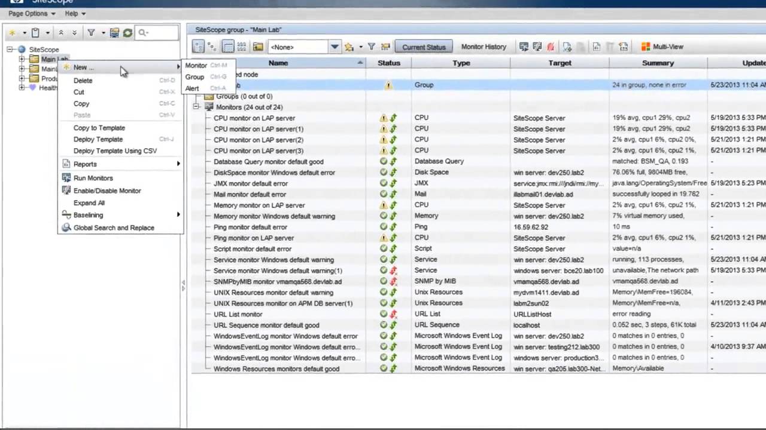Click the Status column header
The width and height of the screenshot is (766, 430).
(x=389, y=63)
